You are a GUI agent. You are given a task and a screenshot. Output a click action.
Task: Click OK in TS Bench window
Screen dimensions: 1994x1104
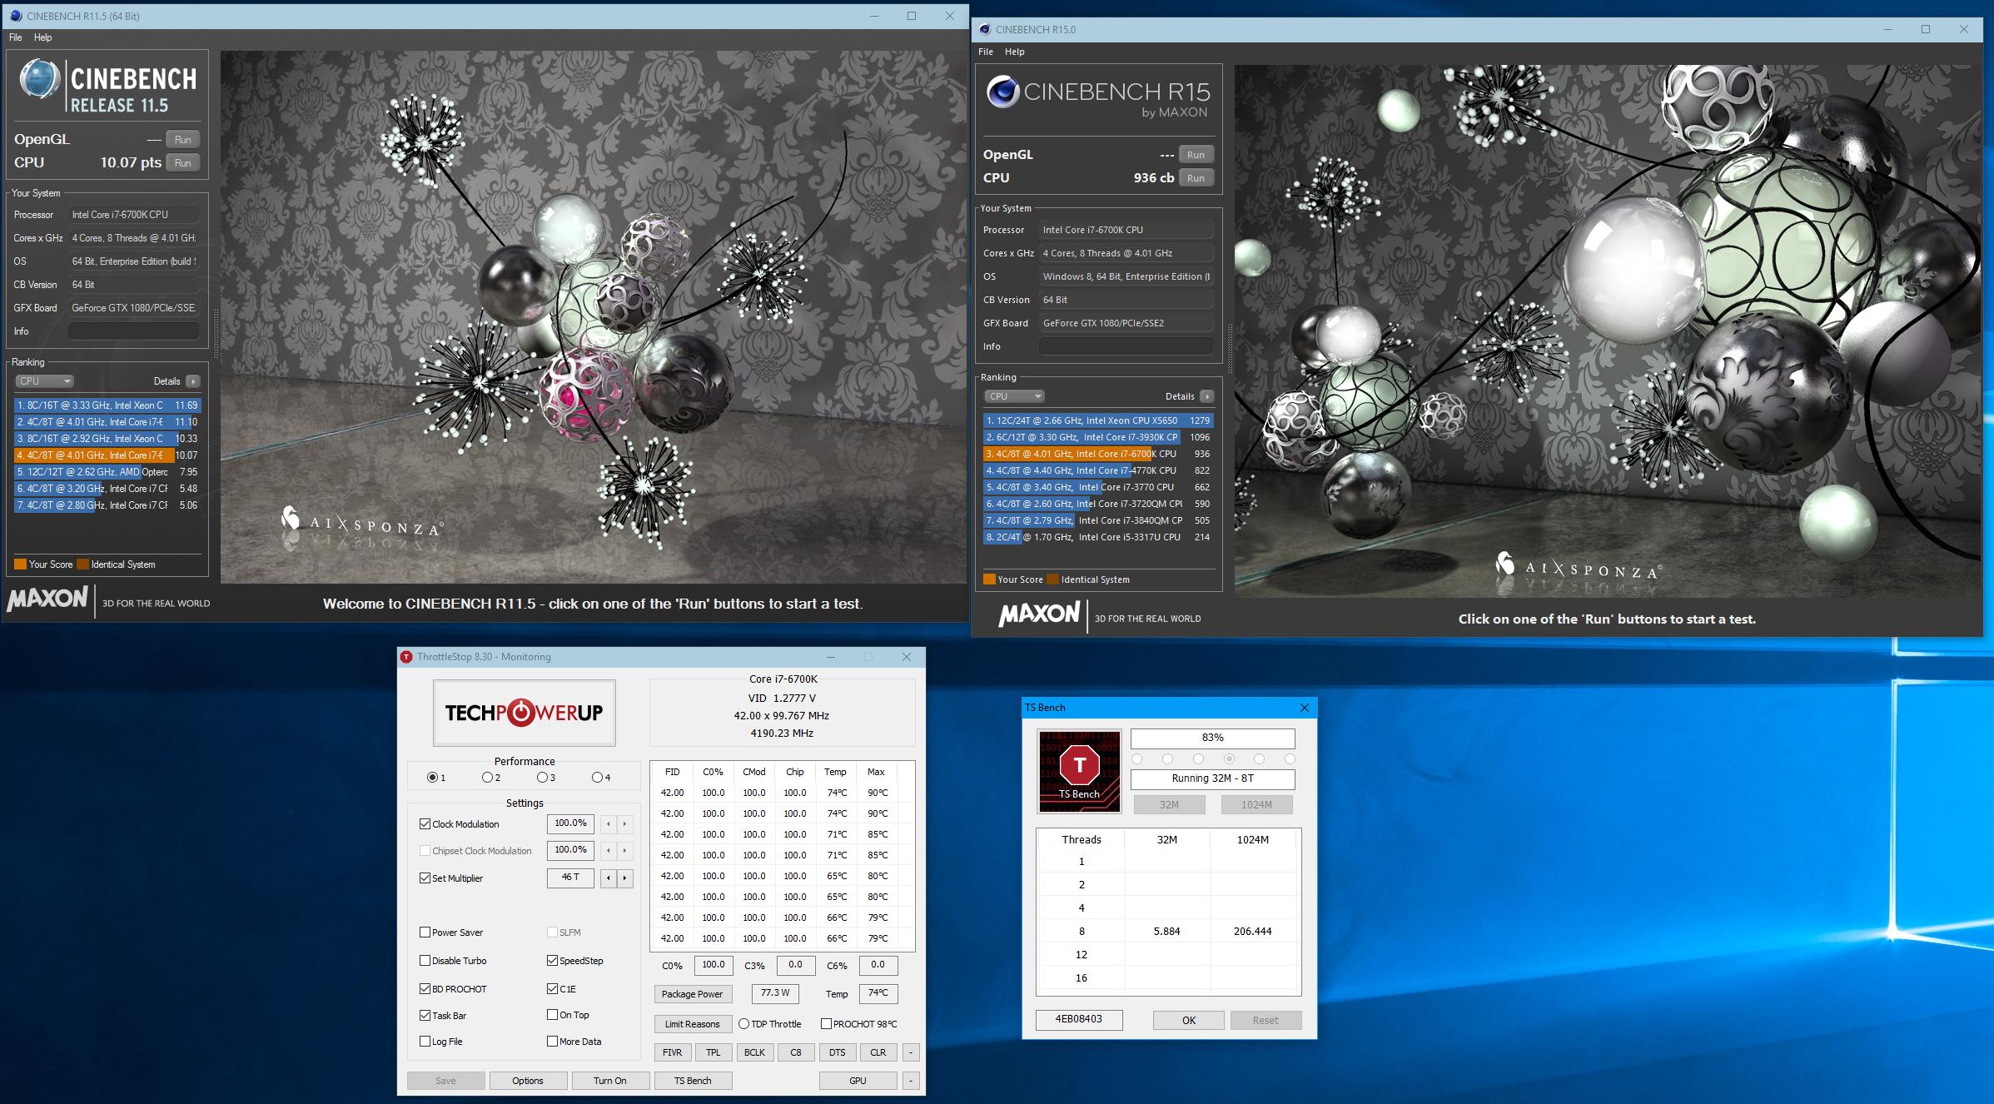pos(1189,1021)
